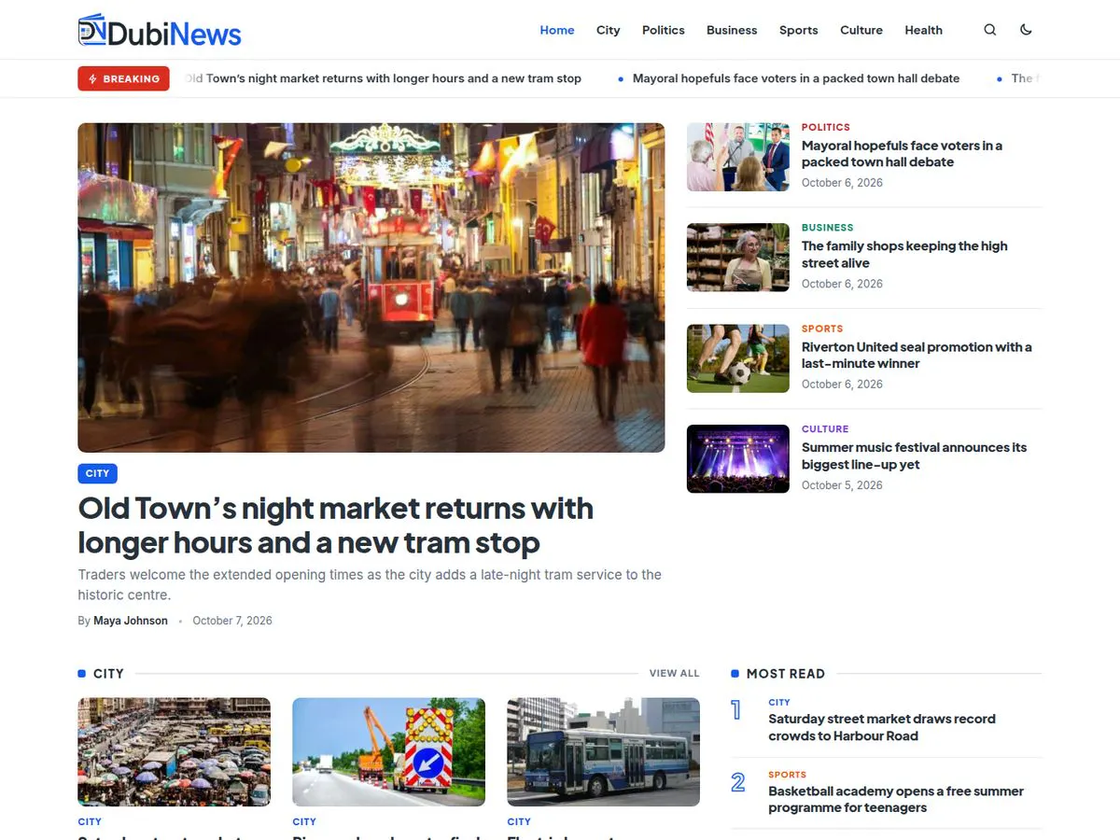Click the Sports label in Most Read item 2

(788, 775)
